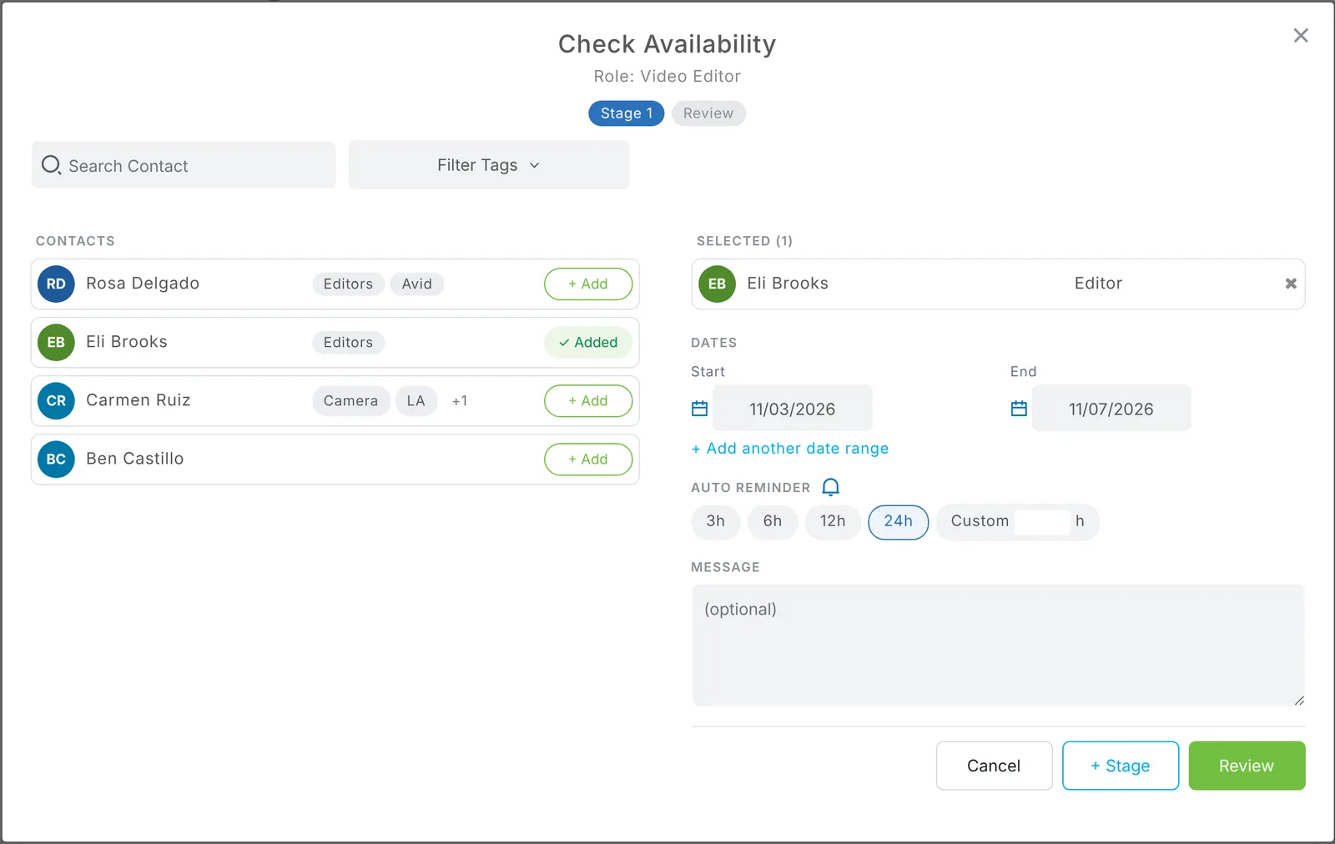Select the 12h reminder option
Screen dimensions: 1335x844
coord(833,521)
